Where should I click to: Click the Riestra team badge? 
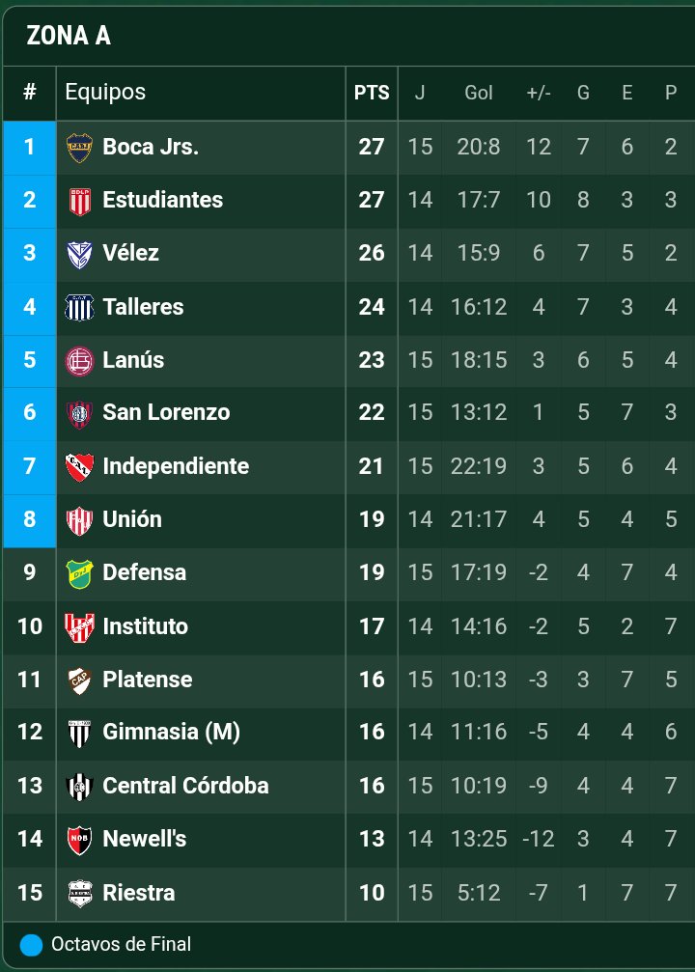[78, 893]
